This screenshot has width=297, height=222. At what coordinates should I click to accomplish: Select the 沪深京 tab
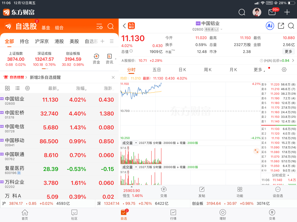click(42, 41)
